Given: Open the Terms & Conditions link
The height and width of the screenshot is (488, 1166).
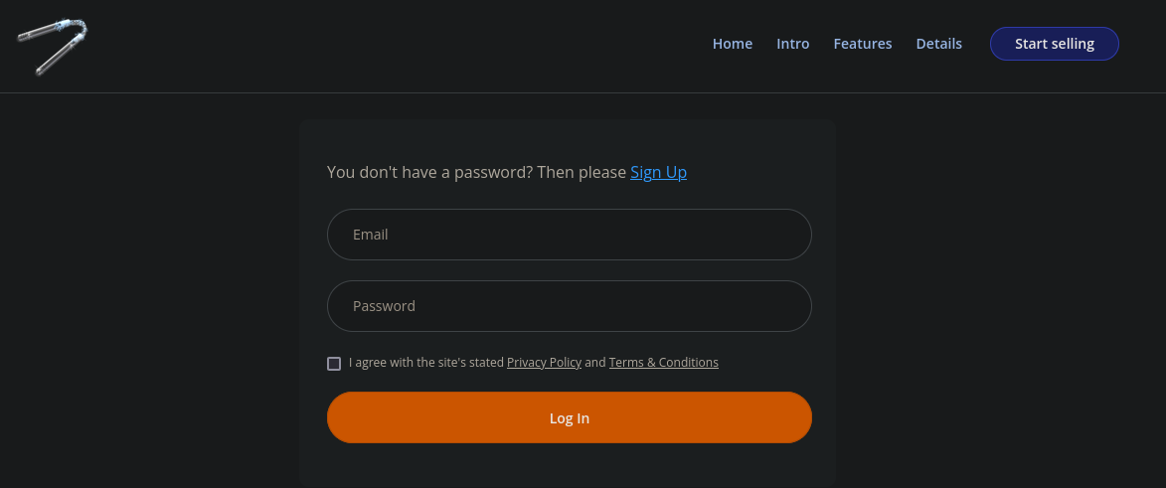Looking at the screenshot, I should (663, 363).
